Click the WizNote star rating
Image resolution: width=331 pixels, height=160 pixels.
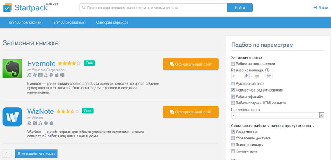[68, 111]
